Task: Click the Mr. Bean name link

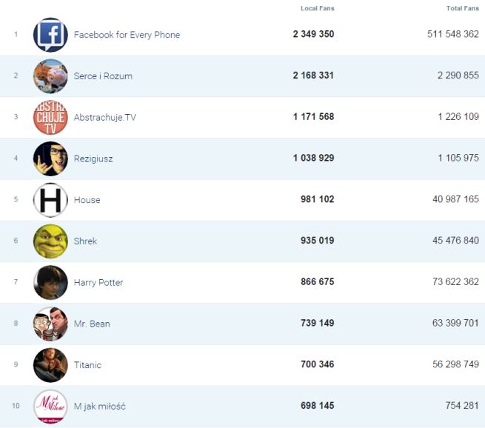Action: point(92,324)
